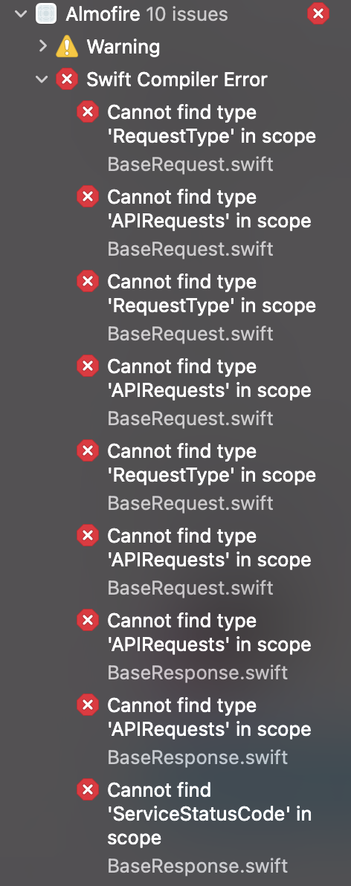This screenshot has width=351, height=886.
Task: Select the Warning category label
Action: [x=123, y=47]
